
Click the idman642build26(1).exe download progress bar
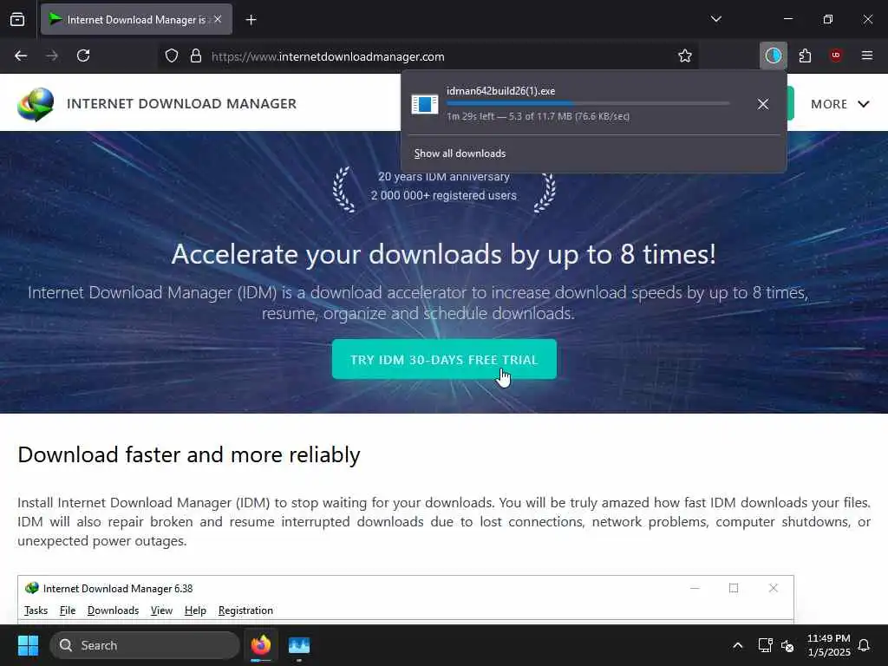(x=588, y=104)
